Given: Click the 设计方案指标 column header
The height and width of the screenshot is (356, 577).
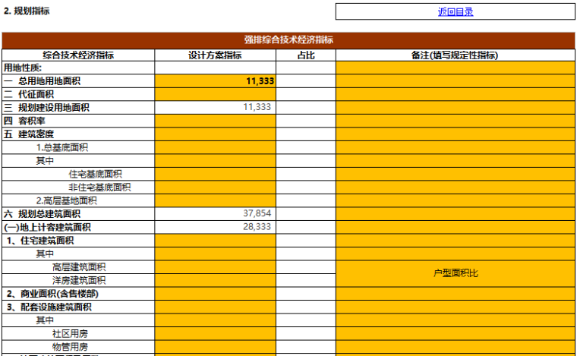Looking at the screenshot, I should point(215,55).
